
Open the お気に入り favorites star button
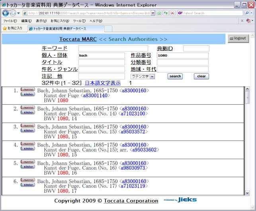tap(13, 28)
